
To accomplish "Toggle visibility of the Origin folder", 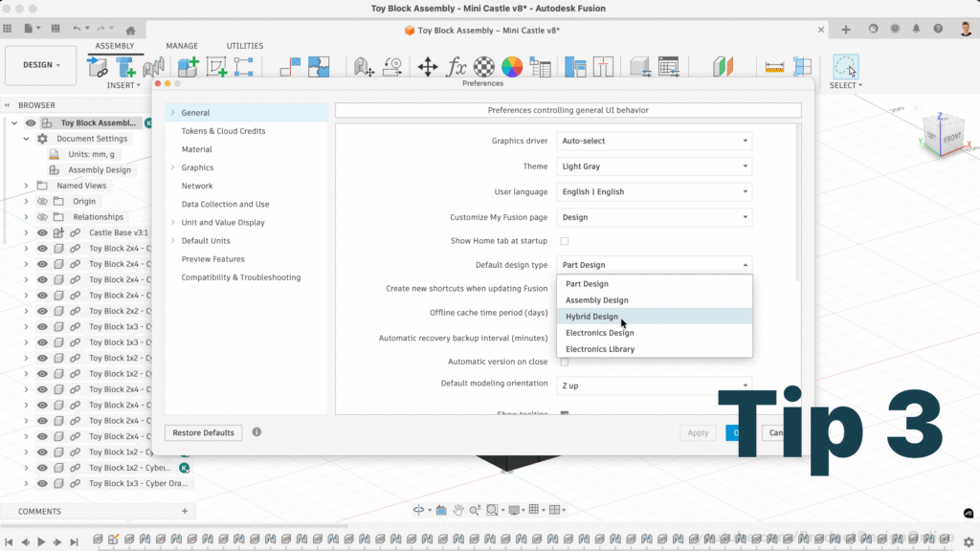I will tap(42, 202).
